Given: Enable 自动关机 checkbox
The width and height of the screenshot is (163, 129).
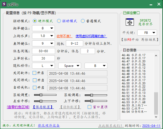Looking at the screenshot, I should pyautogui.click(x=34, y=88).
